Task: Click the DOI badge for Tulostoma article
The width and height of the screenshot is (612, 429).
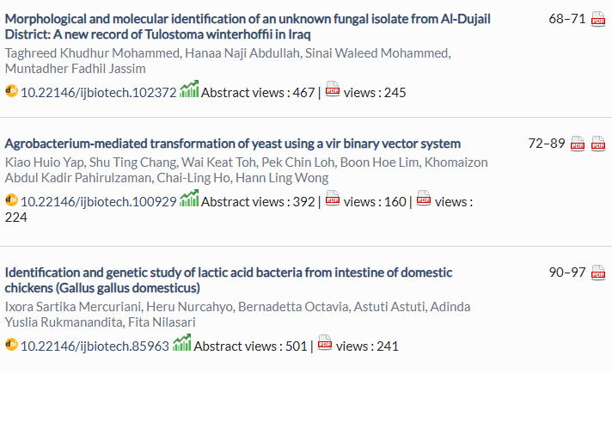Action: pyautogui.click(x=11, y=91)
